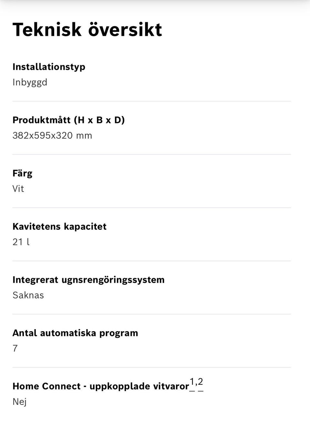This screenshot has height=421, width=310.
Task: Click the Saknas value text
Action: (x=28, y=295)
